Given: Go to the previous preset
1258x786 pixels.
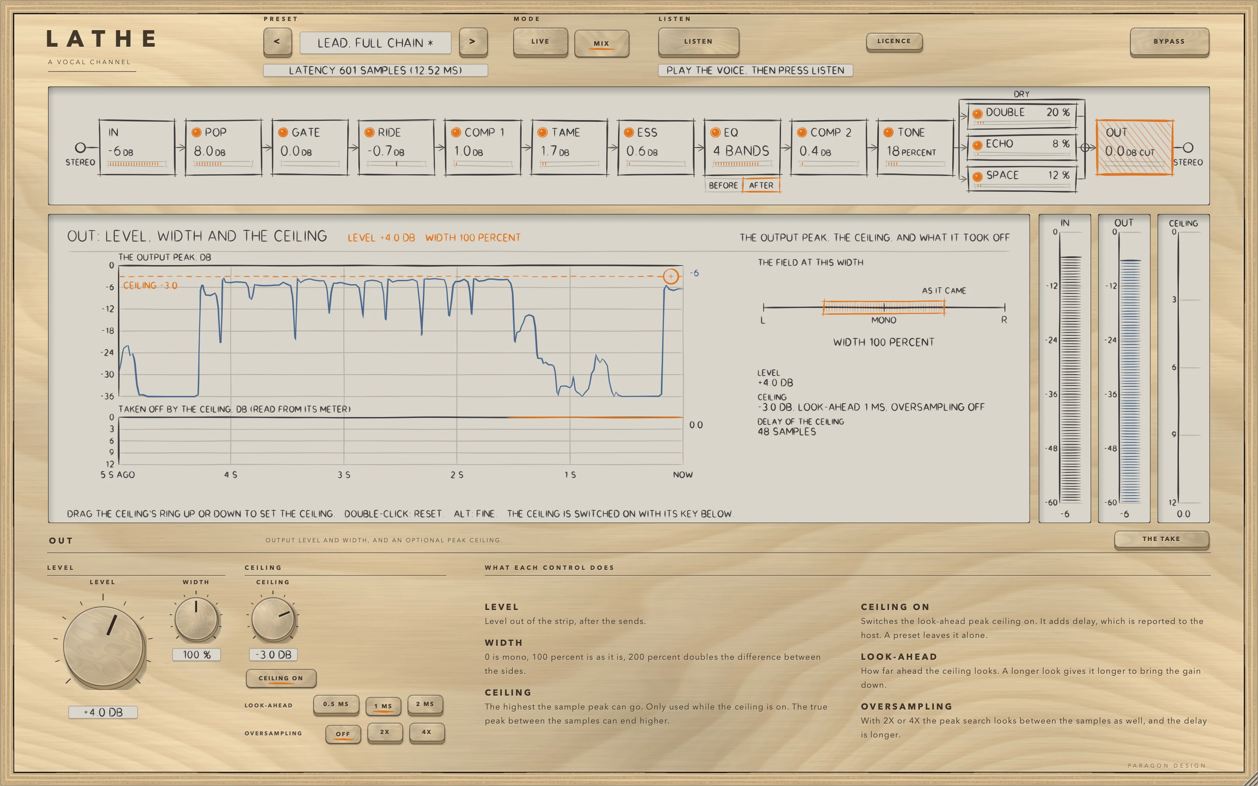Looking at the screenshot, I should pyautogui.click(x=277, y=41).
